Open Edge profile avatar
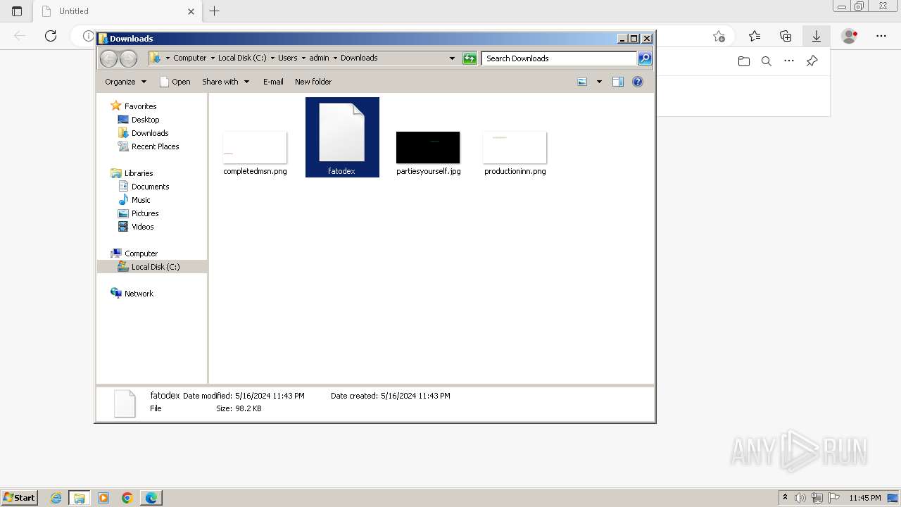This screenshot has width=901, height=507. tap(850, 36)
